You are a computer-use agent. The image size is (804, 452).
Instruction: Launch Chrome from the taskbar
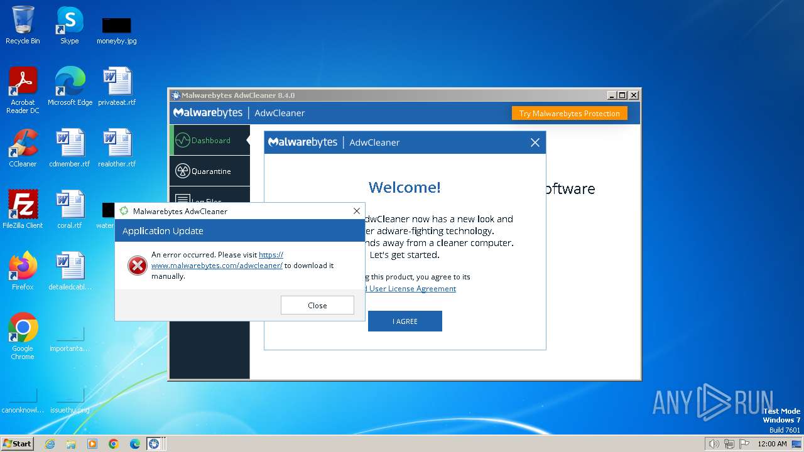(x=114, y=444)
